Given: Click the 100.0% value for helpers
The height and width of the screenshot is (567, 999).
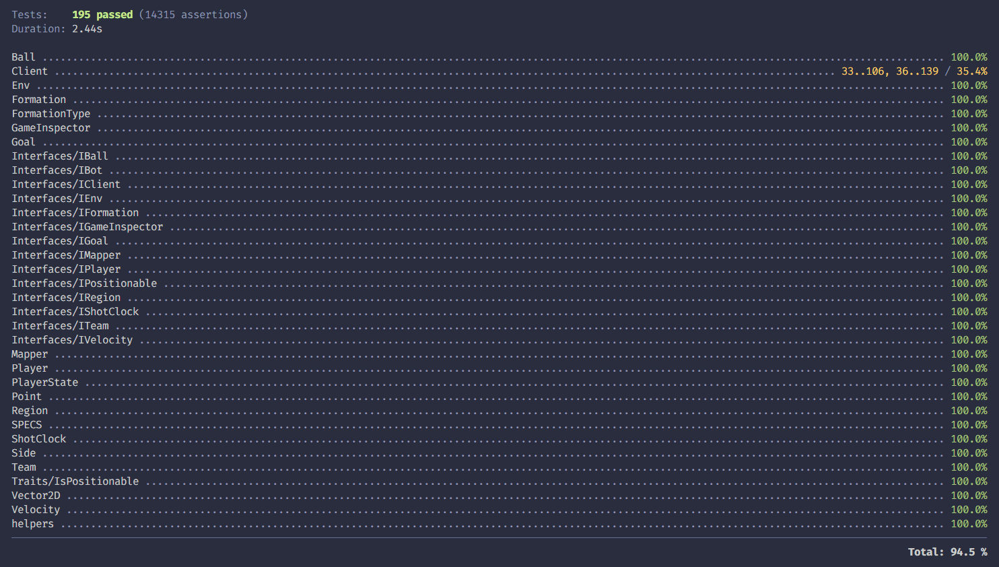Looking at the screenshot, I should pyautogui.click(x=969, y=524).
